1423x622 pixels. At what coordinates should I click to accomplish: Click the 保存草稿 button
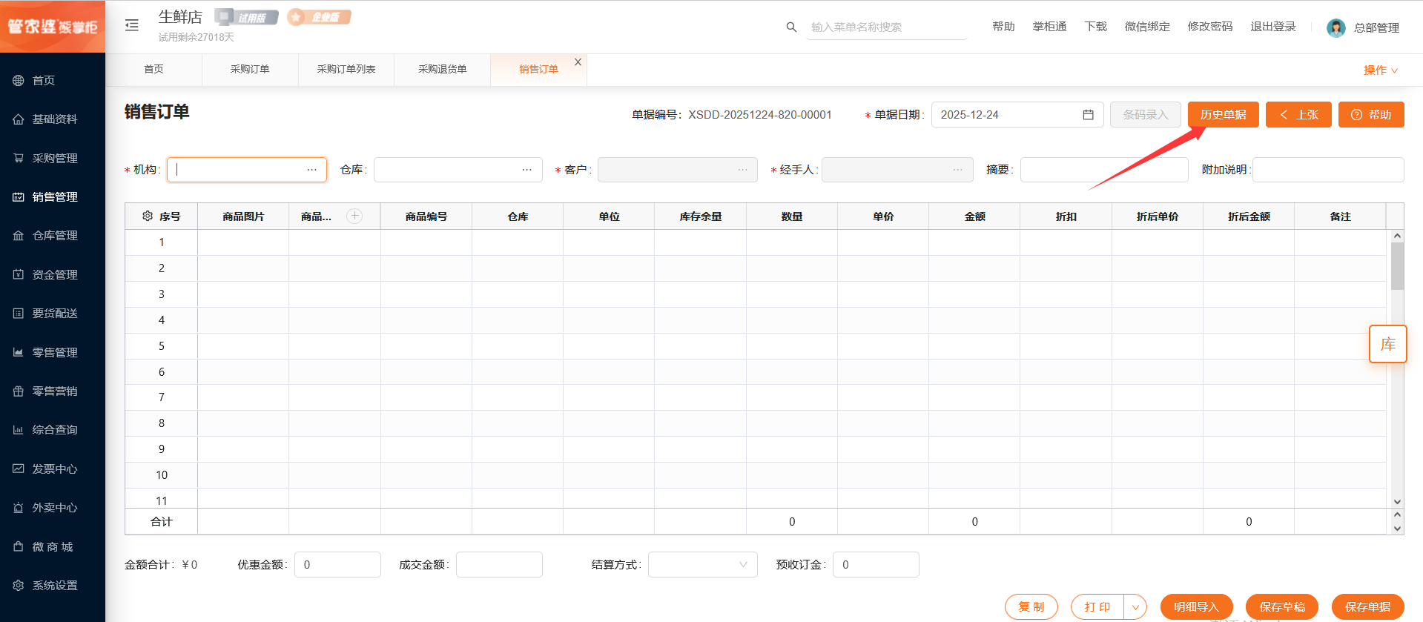1281,607
